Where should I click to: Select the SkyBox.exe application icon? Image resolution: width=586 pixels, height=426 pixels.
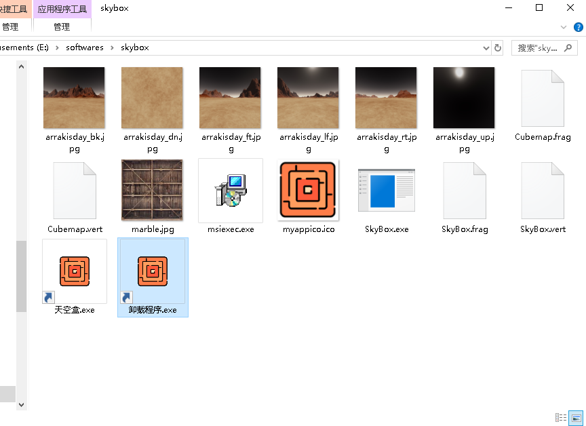click(387, 190)
